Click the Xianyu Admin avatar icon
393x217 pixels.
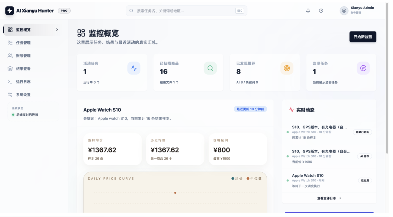point(344,11)
